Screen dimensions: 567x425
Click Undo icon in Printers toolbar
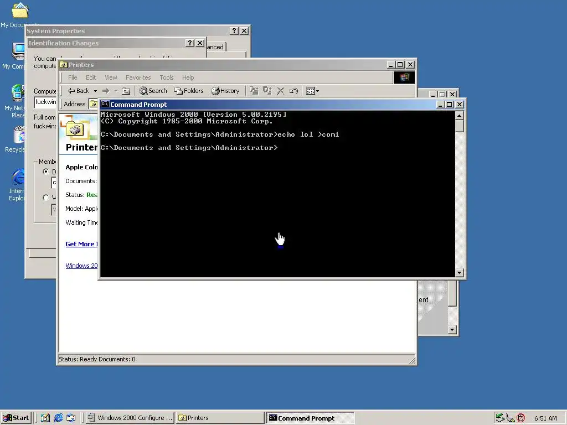pyautogui.click(x=293, y=91)
